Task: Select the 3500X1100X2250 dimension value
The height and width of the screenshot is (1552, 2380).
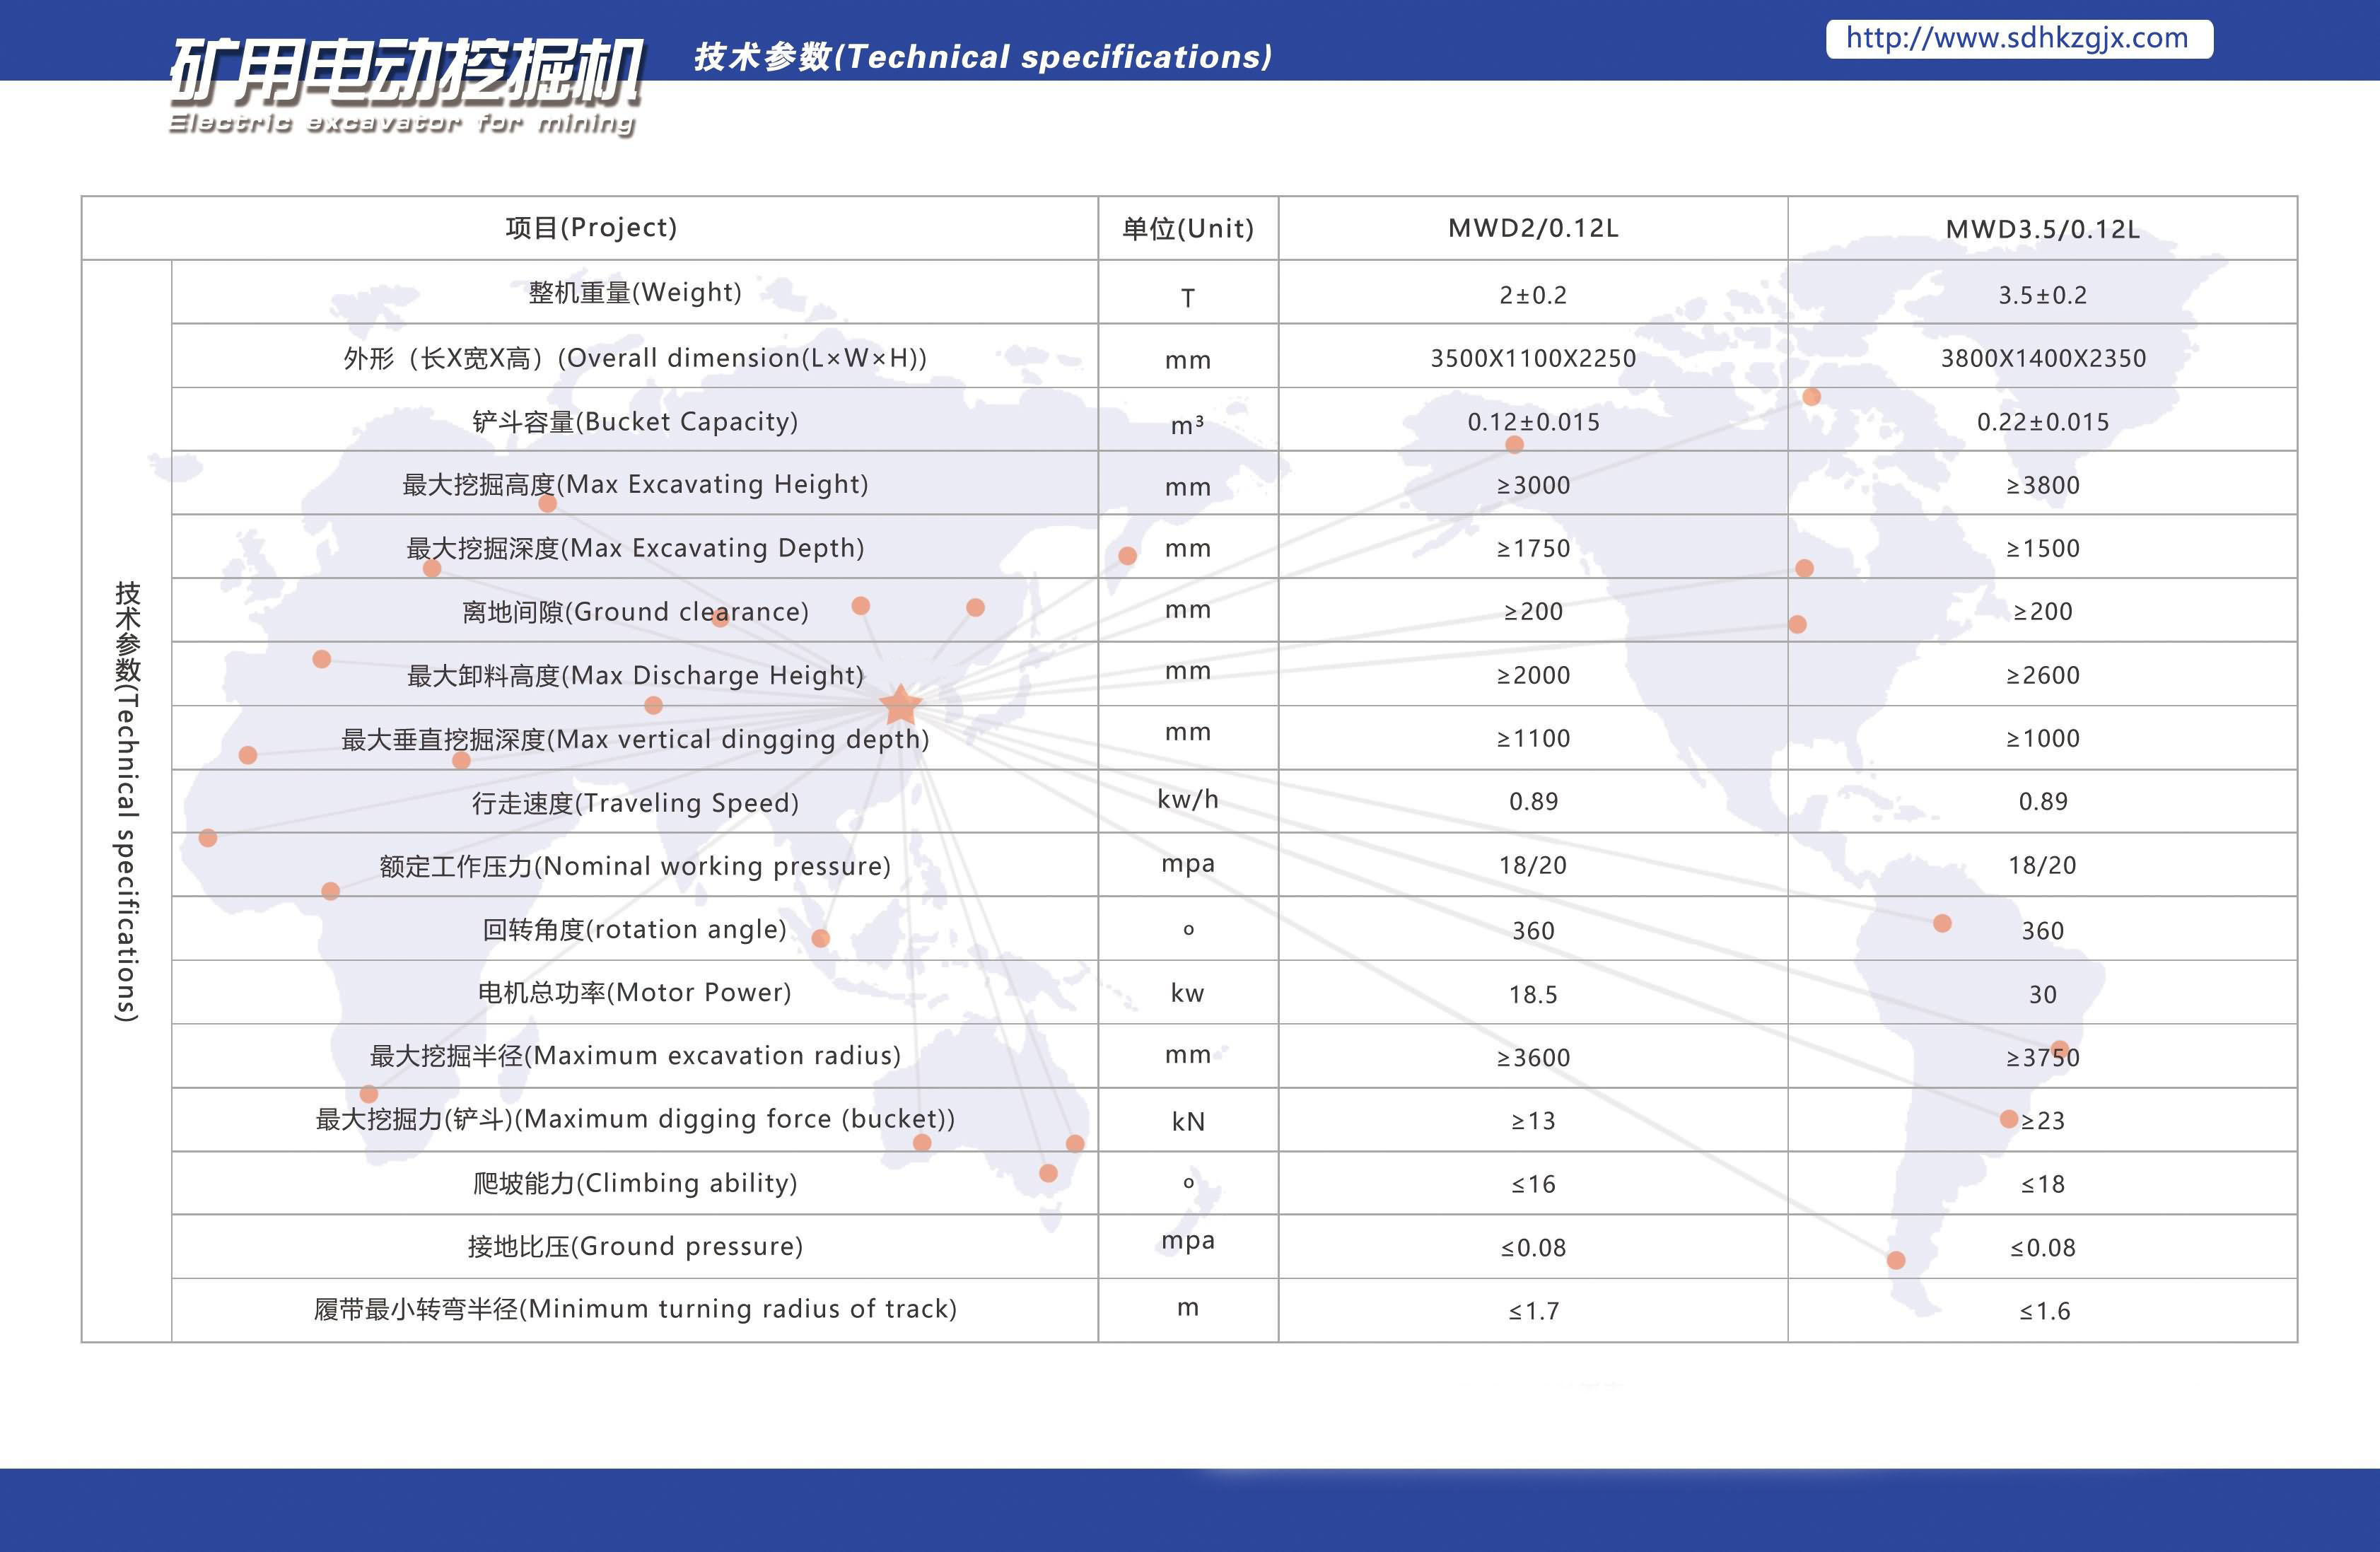Action: [x=1532, y=358]
